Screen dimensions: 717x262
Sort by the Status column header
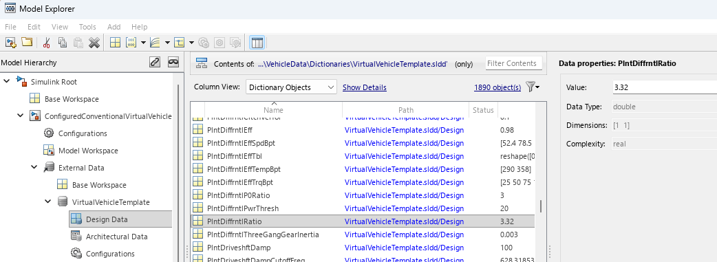click(x=483, y=110)
